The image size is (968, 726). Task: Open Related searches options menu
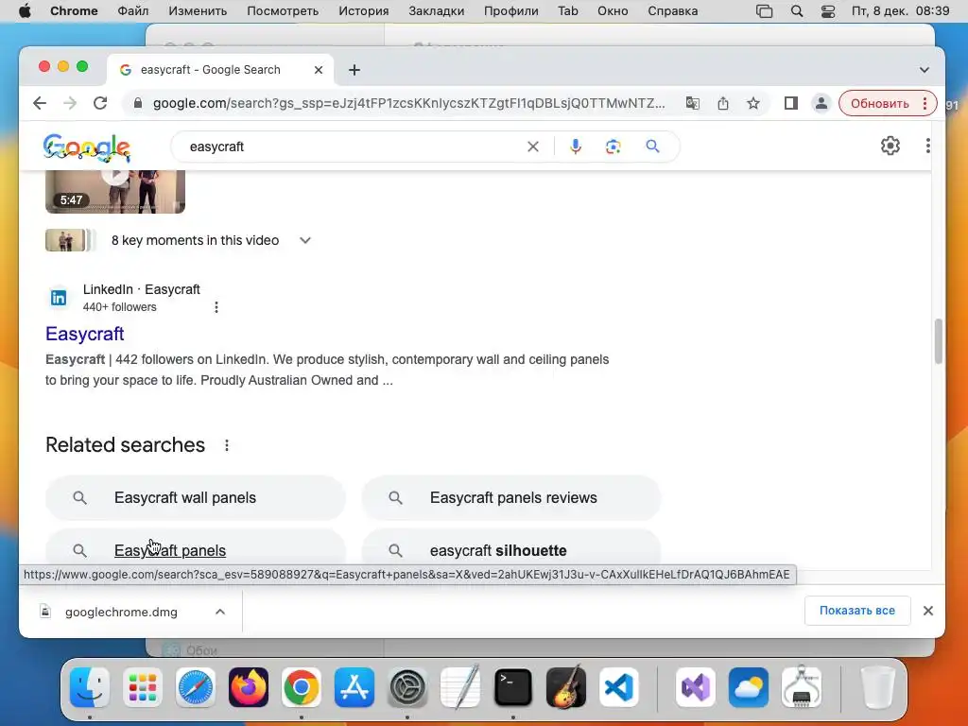227,445
